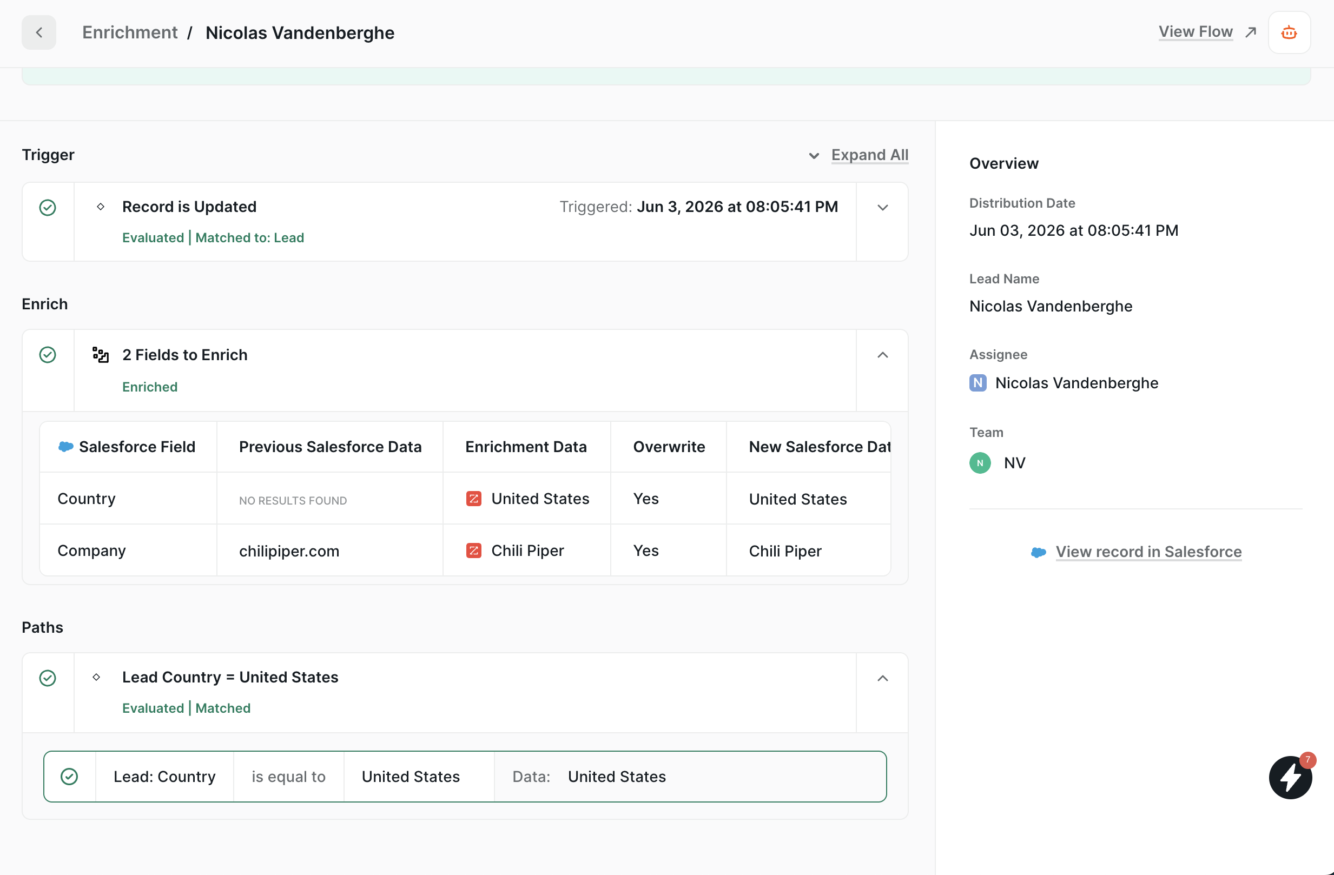The width and height of the screenshot is (1334, 875).
Task: Click the Previous Salesforce Data column header
Action: click(x=330, y=447)
